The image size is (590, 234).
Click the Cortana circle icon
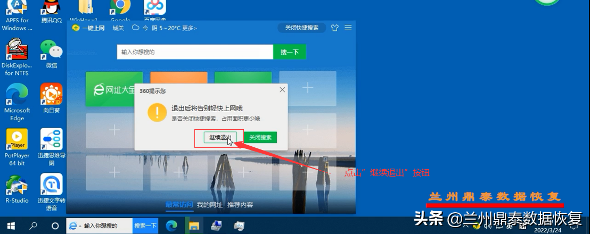tap(55, 225)
